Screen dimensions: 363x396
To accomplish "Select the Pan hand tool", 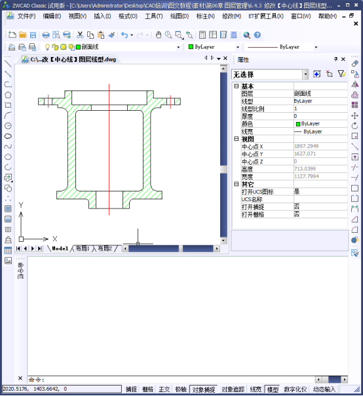I will pyautogui.click(x=159, y=35).
